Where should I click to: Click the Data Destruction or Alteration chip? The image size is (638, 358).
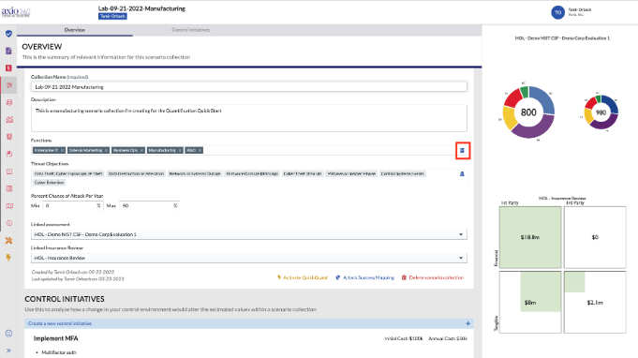(x=136, y=173)
